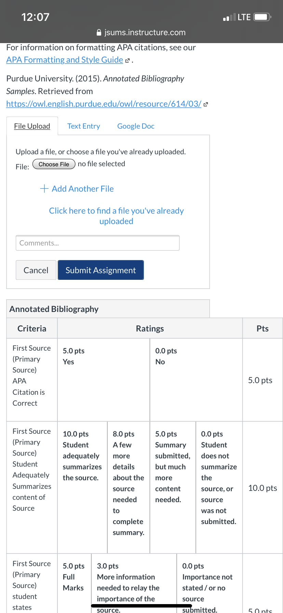
Task: Switch to the Text Entry tab
Action: (x=84, y=126)
